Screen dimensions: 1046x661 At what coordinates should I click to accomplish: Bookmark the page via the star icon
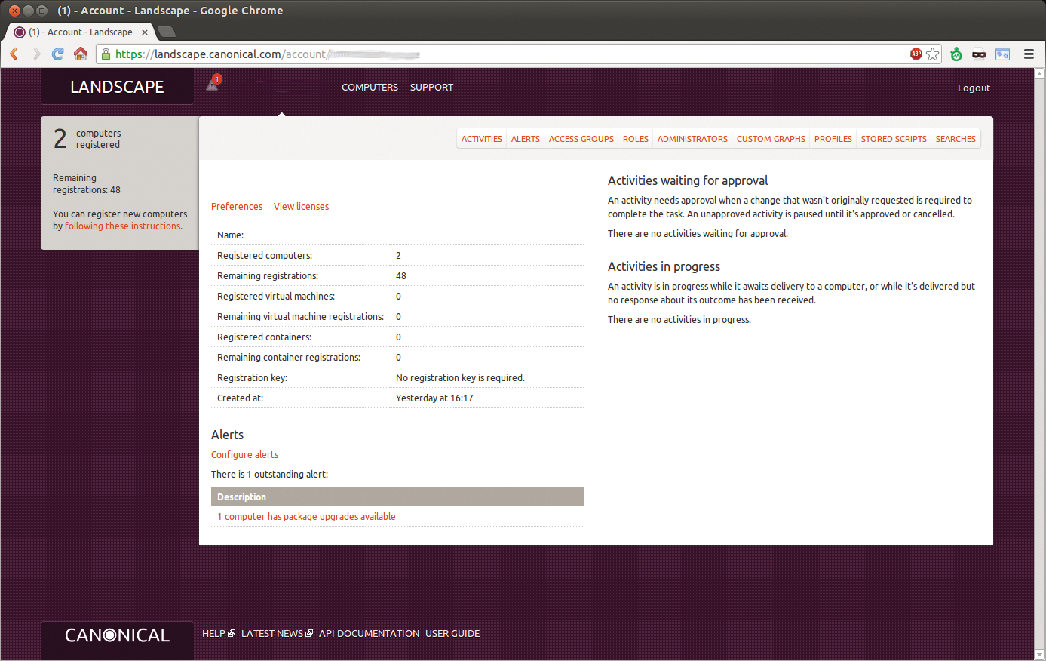point(932,54)
